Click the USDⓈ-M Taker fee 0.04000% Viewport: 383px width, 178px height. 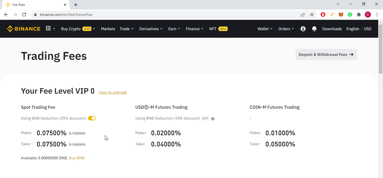(166, 144)
